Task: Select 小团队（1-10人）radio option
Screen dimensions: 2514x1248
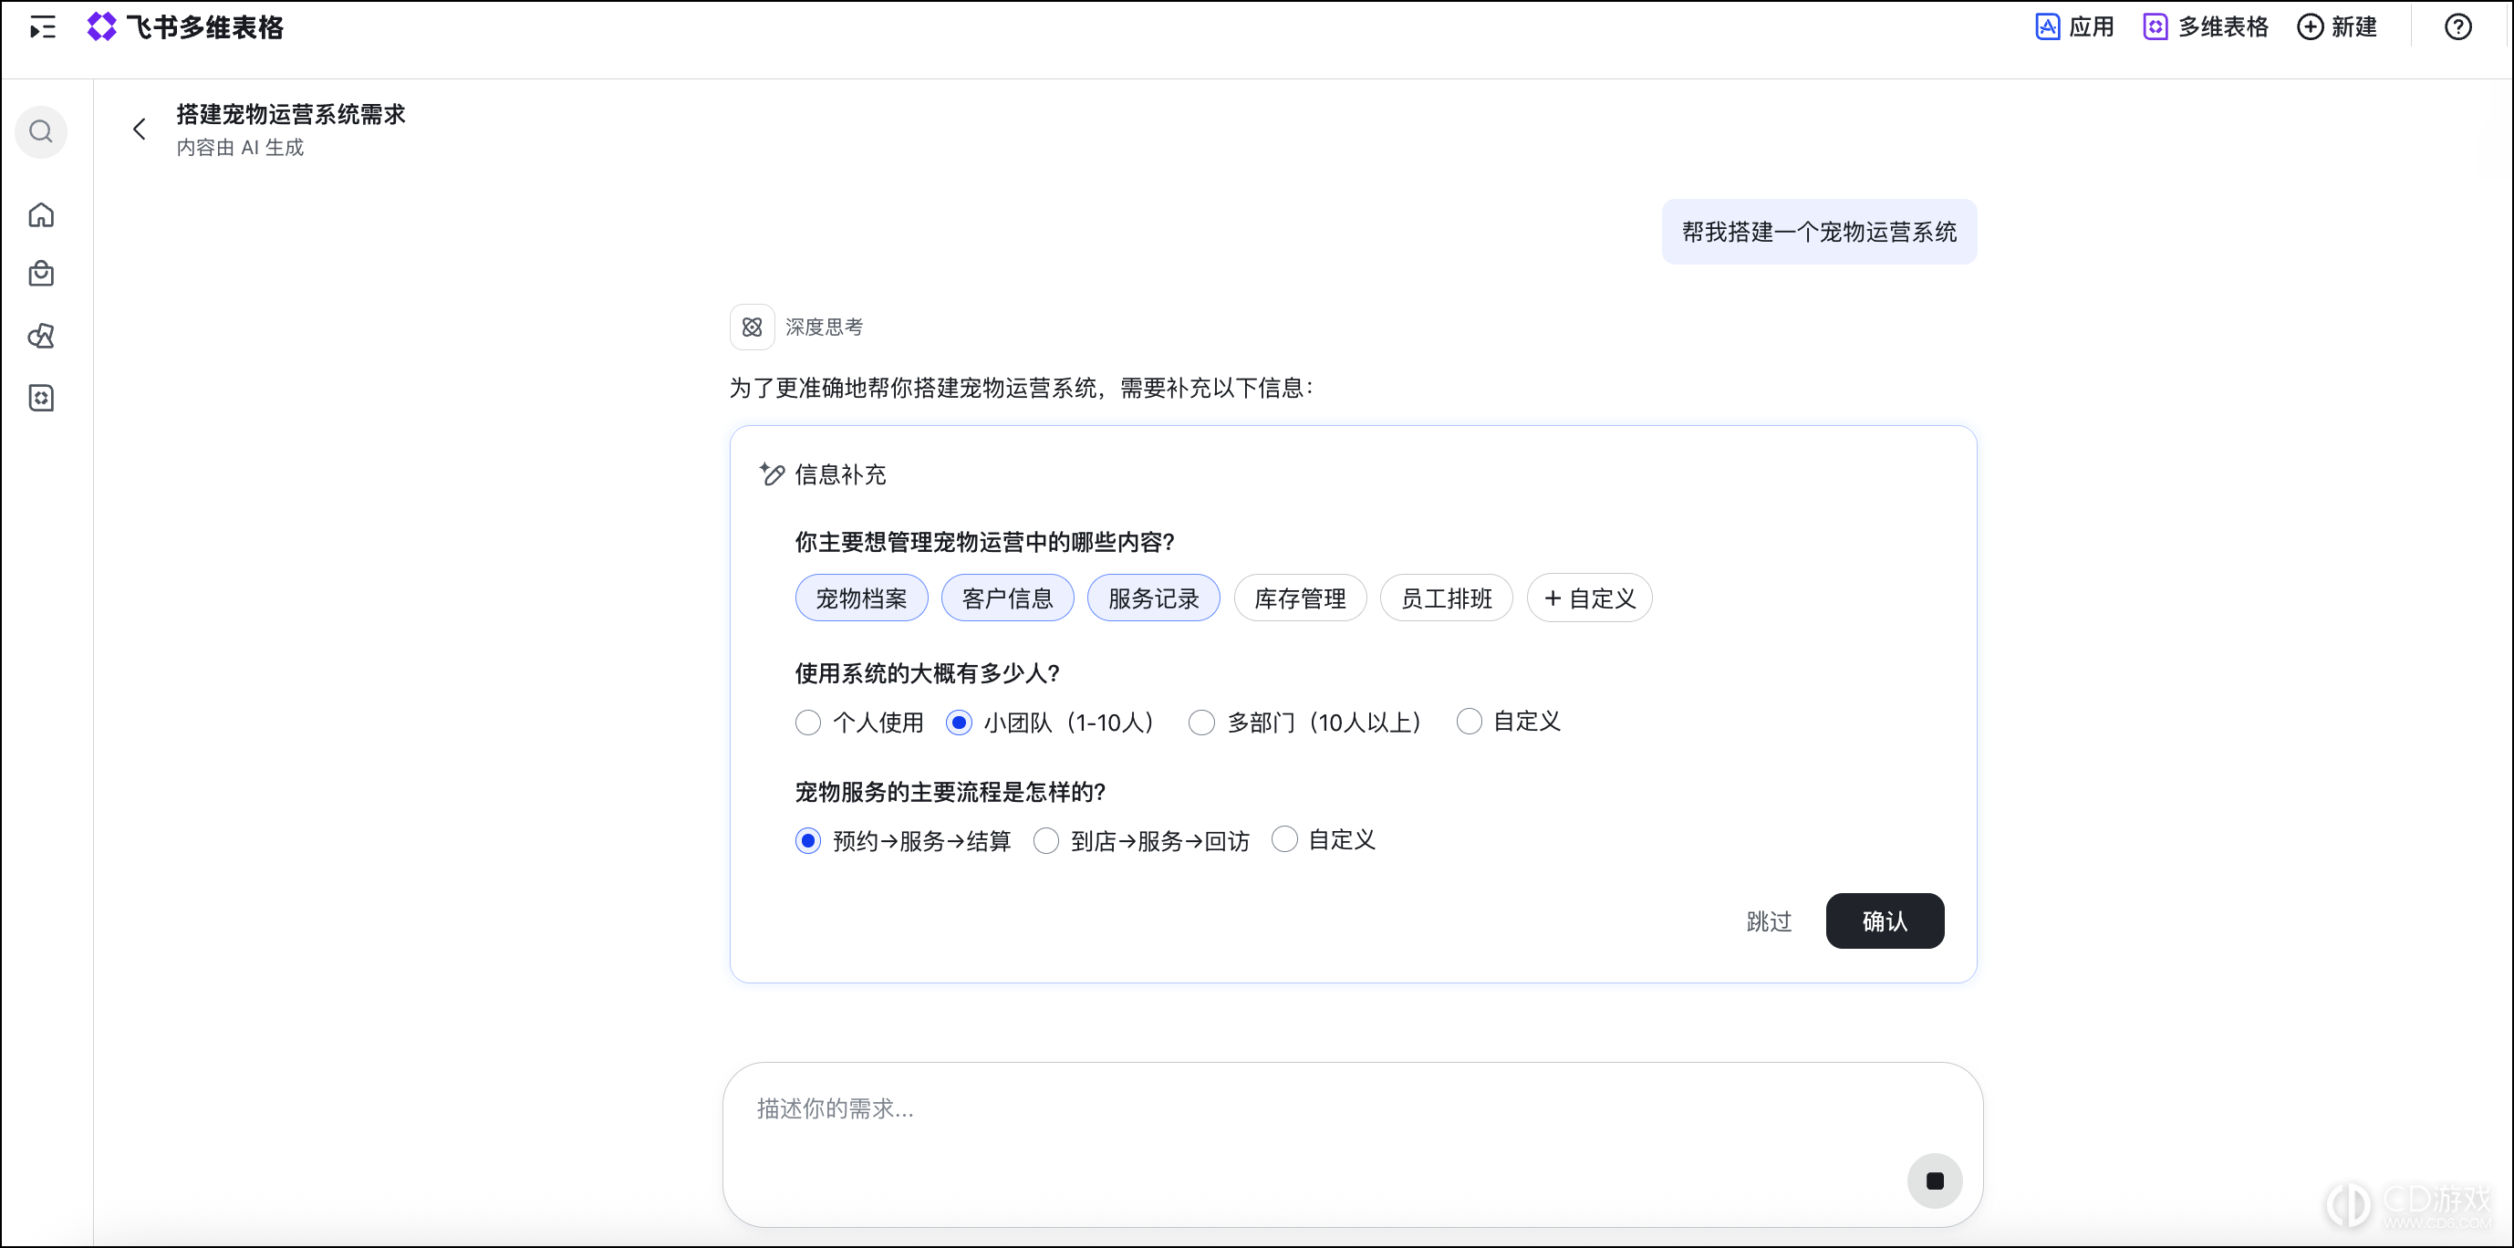Action: (x=1050, y=722)
